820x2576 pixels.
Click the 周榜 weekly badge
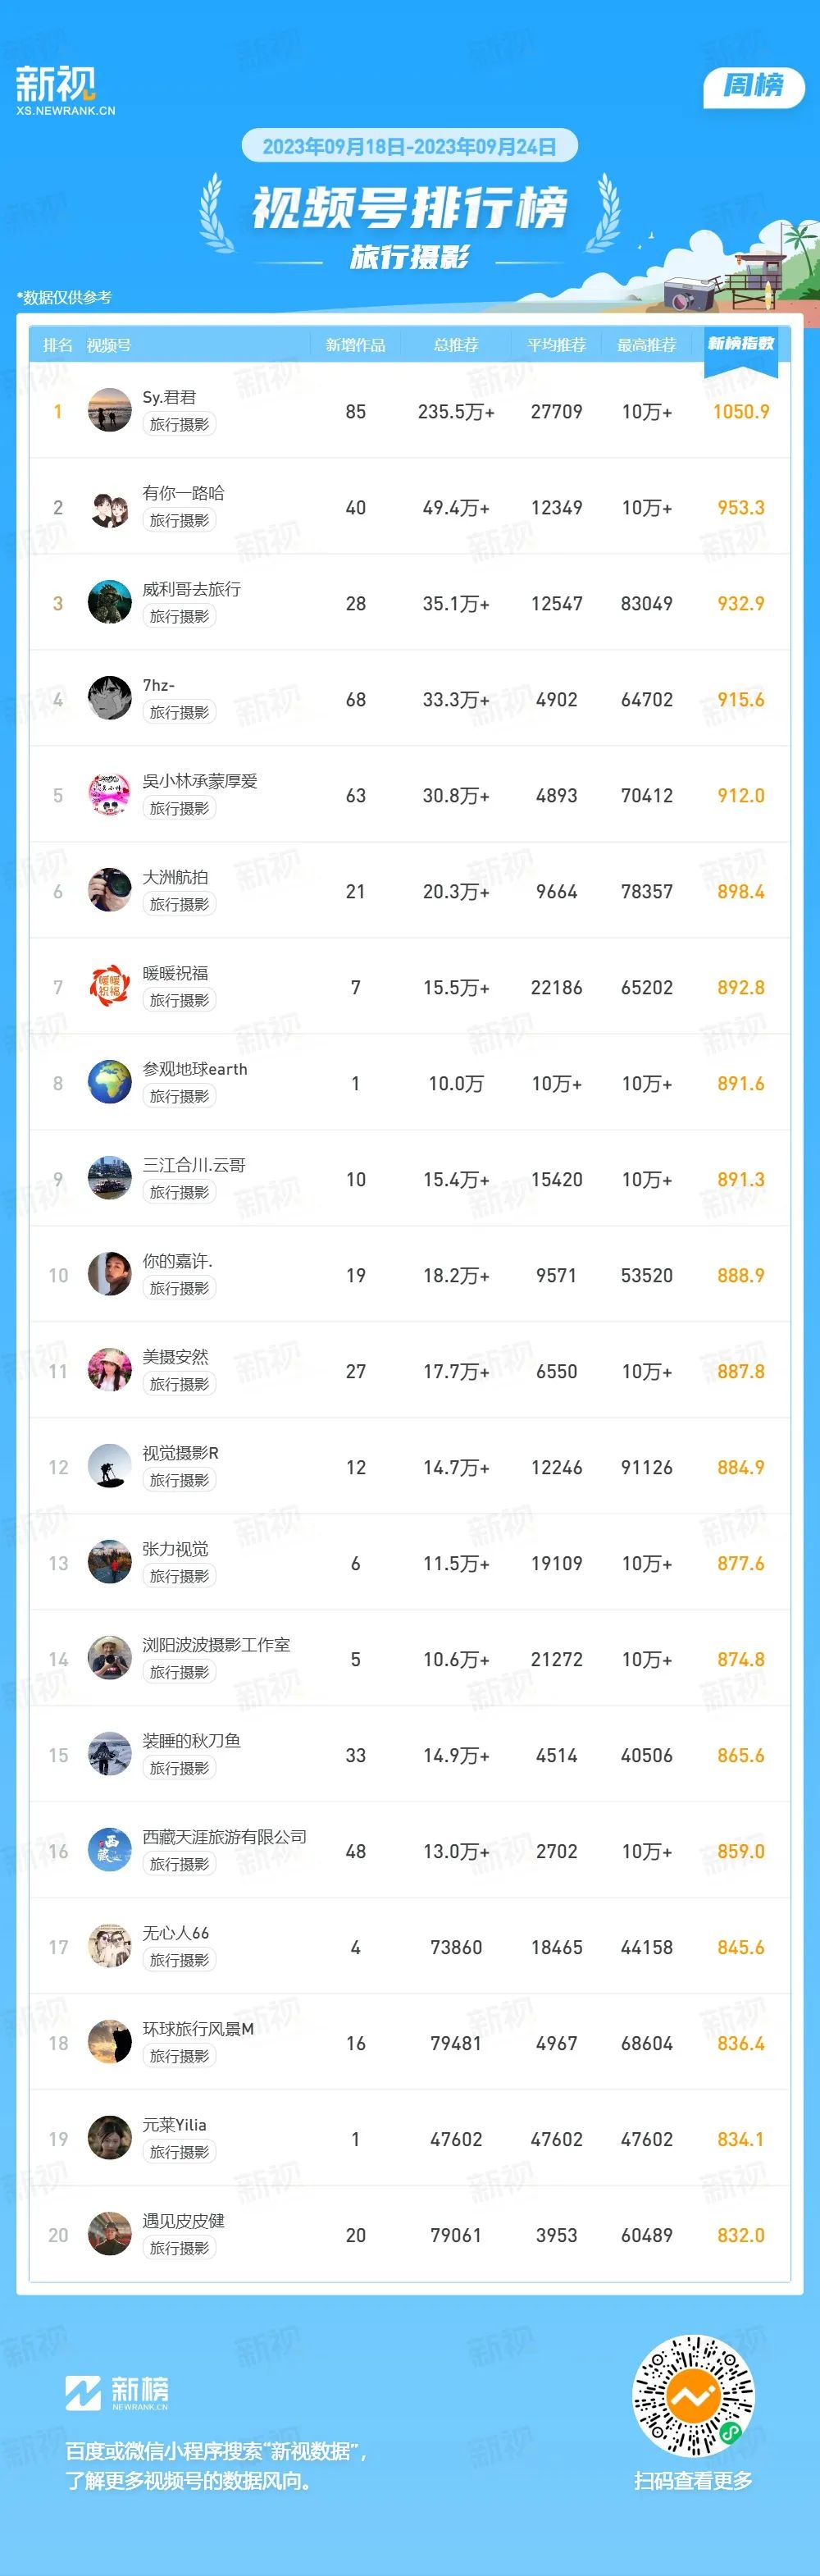click(x=754, y=86)
